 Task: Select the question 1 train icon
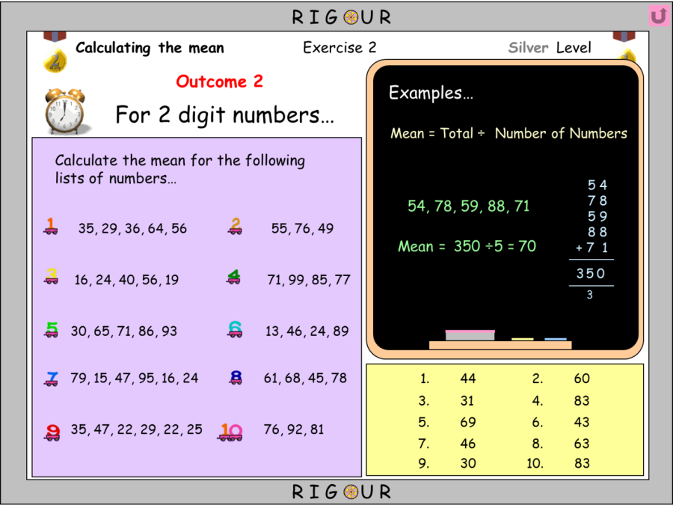click(51, 227)
